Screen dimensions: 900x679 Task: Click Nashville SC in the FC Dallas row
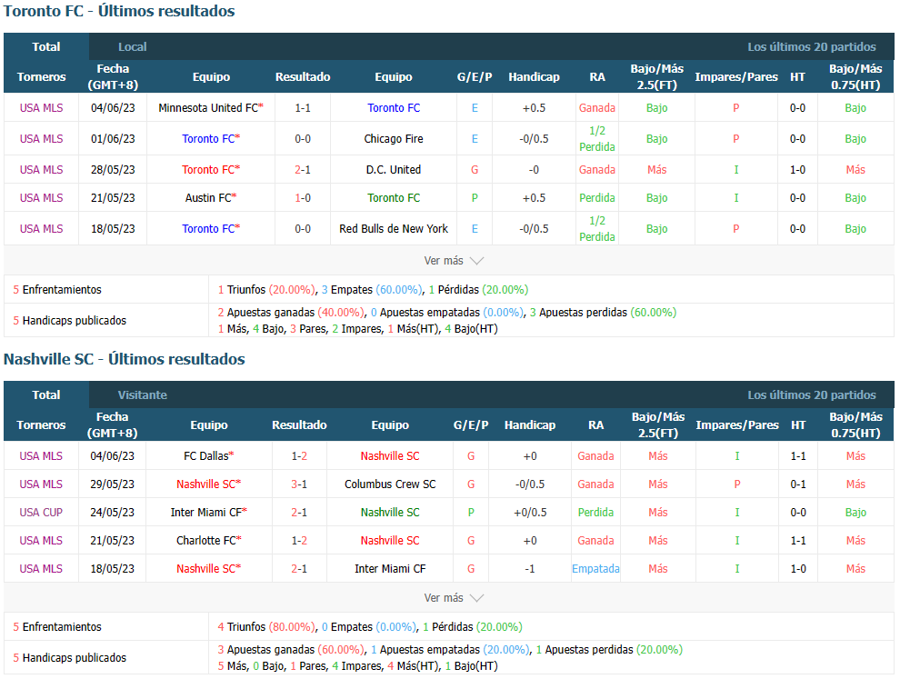390,456
